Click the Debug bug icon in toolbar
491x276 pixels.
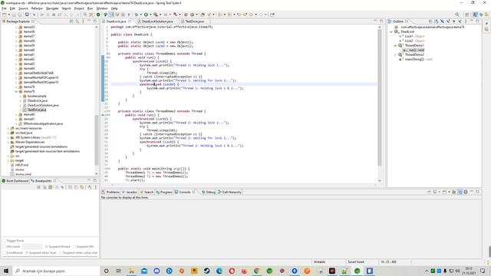click(137, 15)
